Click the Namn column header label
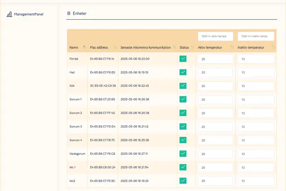Viewport: 286px width, 191px height. click(x=74, y=47)
